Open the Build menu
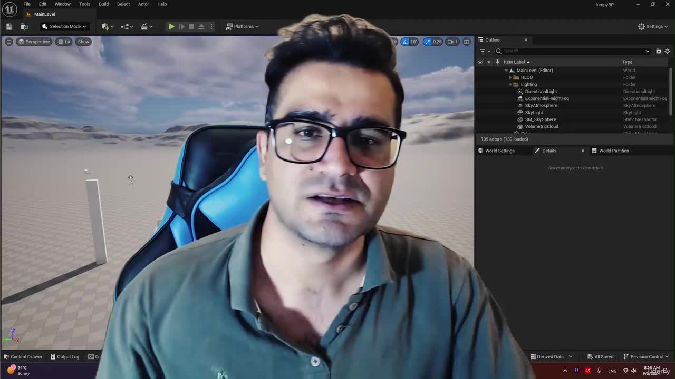The width and height of the screenshot is (675, 379). (103, 4)
